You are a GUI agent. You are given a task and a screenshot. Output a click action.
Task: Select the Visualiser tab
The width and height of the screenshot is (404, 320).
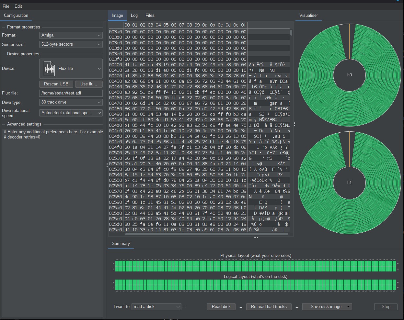tap(309, 15)
